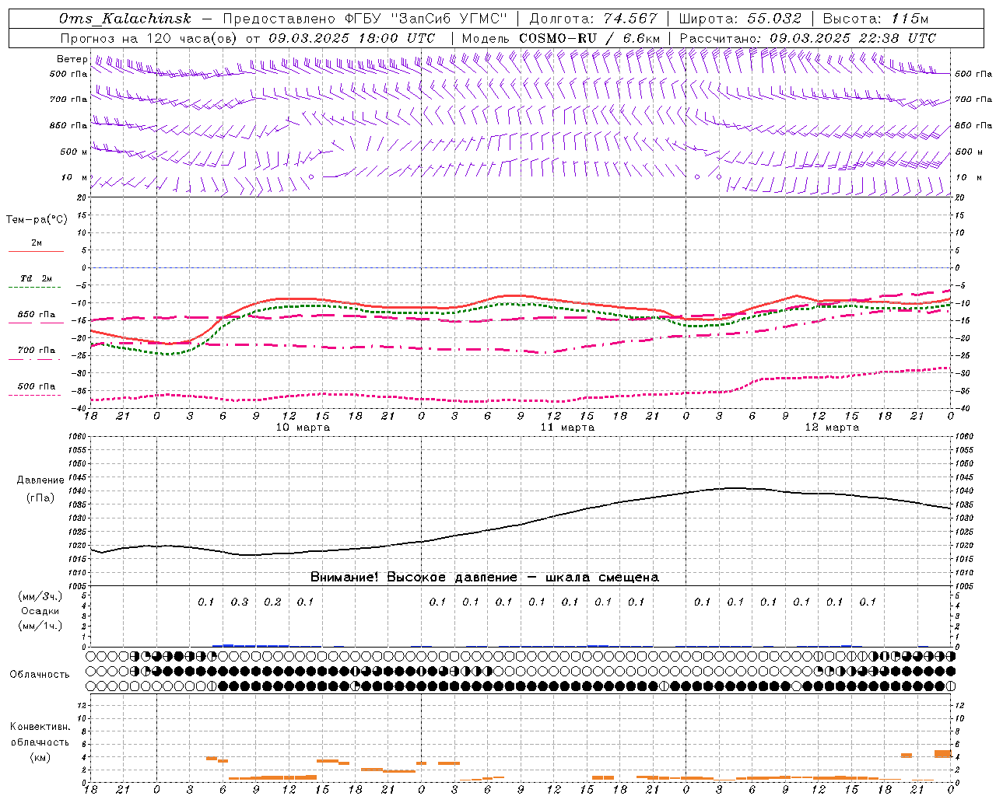
Task: Select the 700 гПа entry in temperature legend
Action: tap(37, 350)
